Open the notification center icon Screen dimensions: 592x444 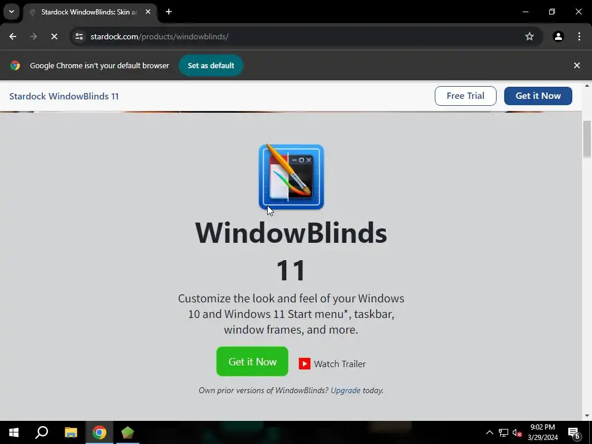574,432
